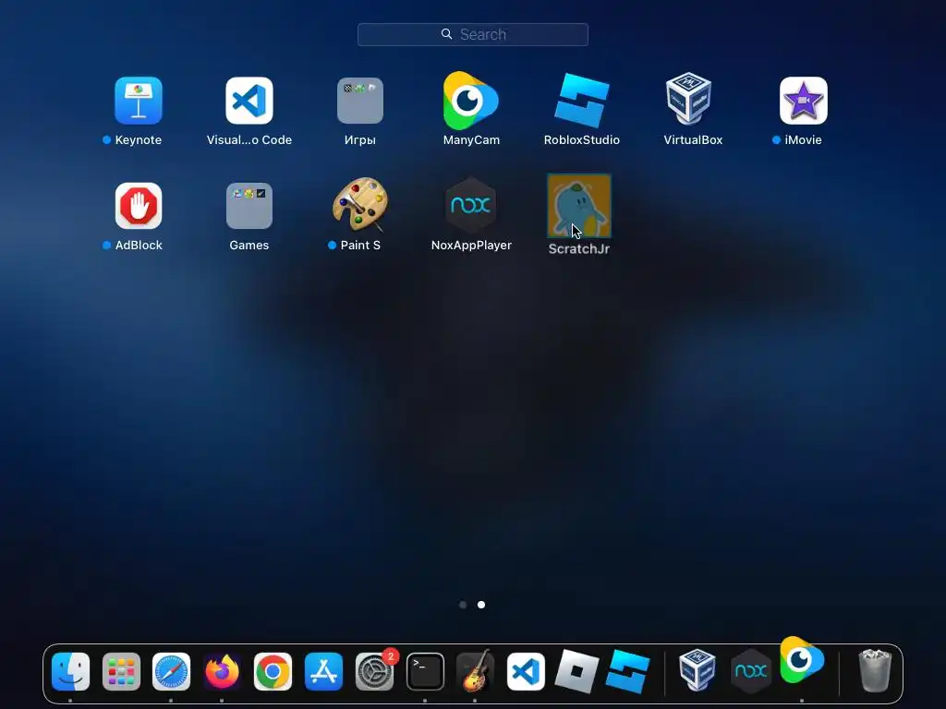Open Roblox Studio in the Dock

(627, 672)
